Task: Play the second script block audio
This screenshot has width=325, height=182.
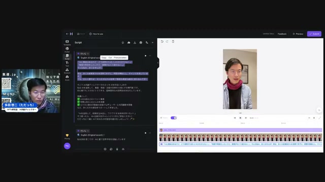Action: click(x=146, y=133)
